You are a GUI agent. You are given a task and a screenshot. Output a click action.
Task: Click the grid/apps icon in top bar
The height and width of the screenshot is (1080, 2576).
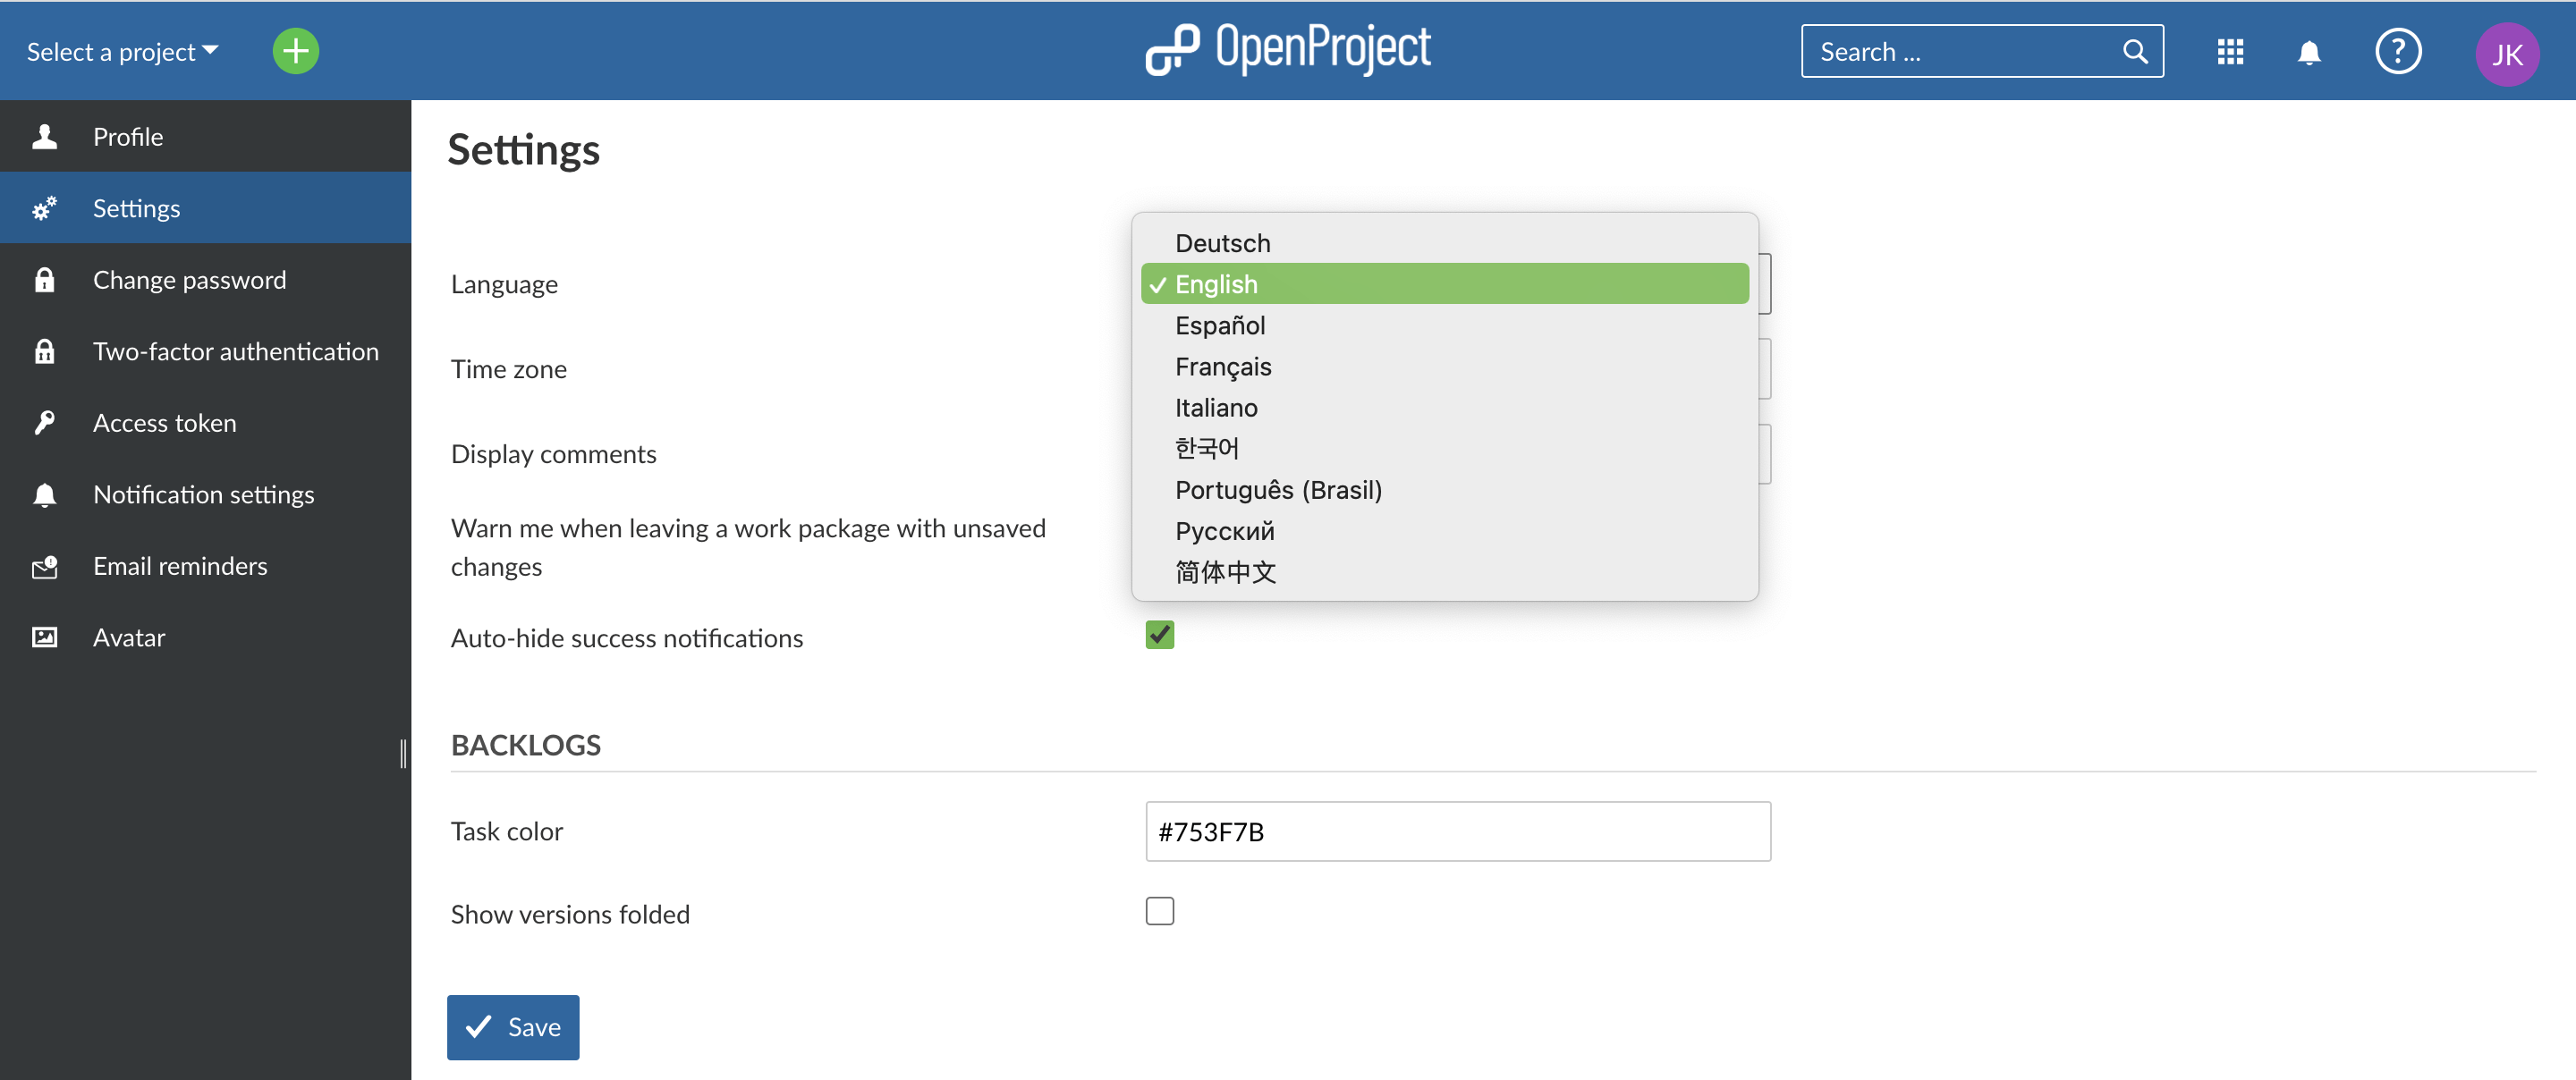click(x=2229, y=49)
